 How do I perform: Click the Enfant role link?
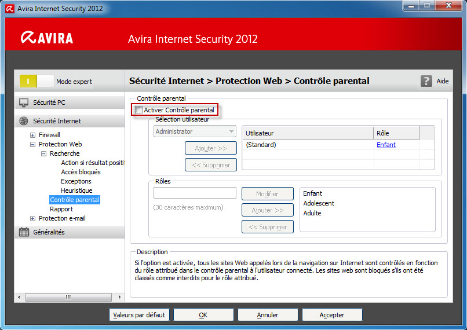coord(386,145)
